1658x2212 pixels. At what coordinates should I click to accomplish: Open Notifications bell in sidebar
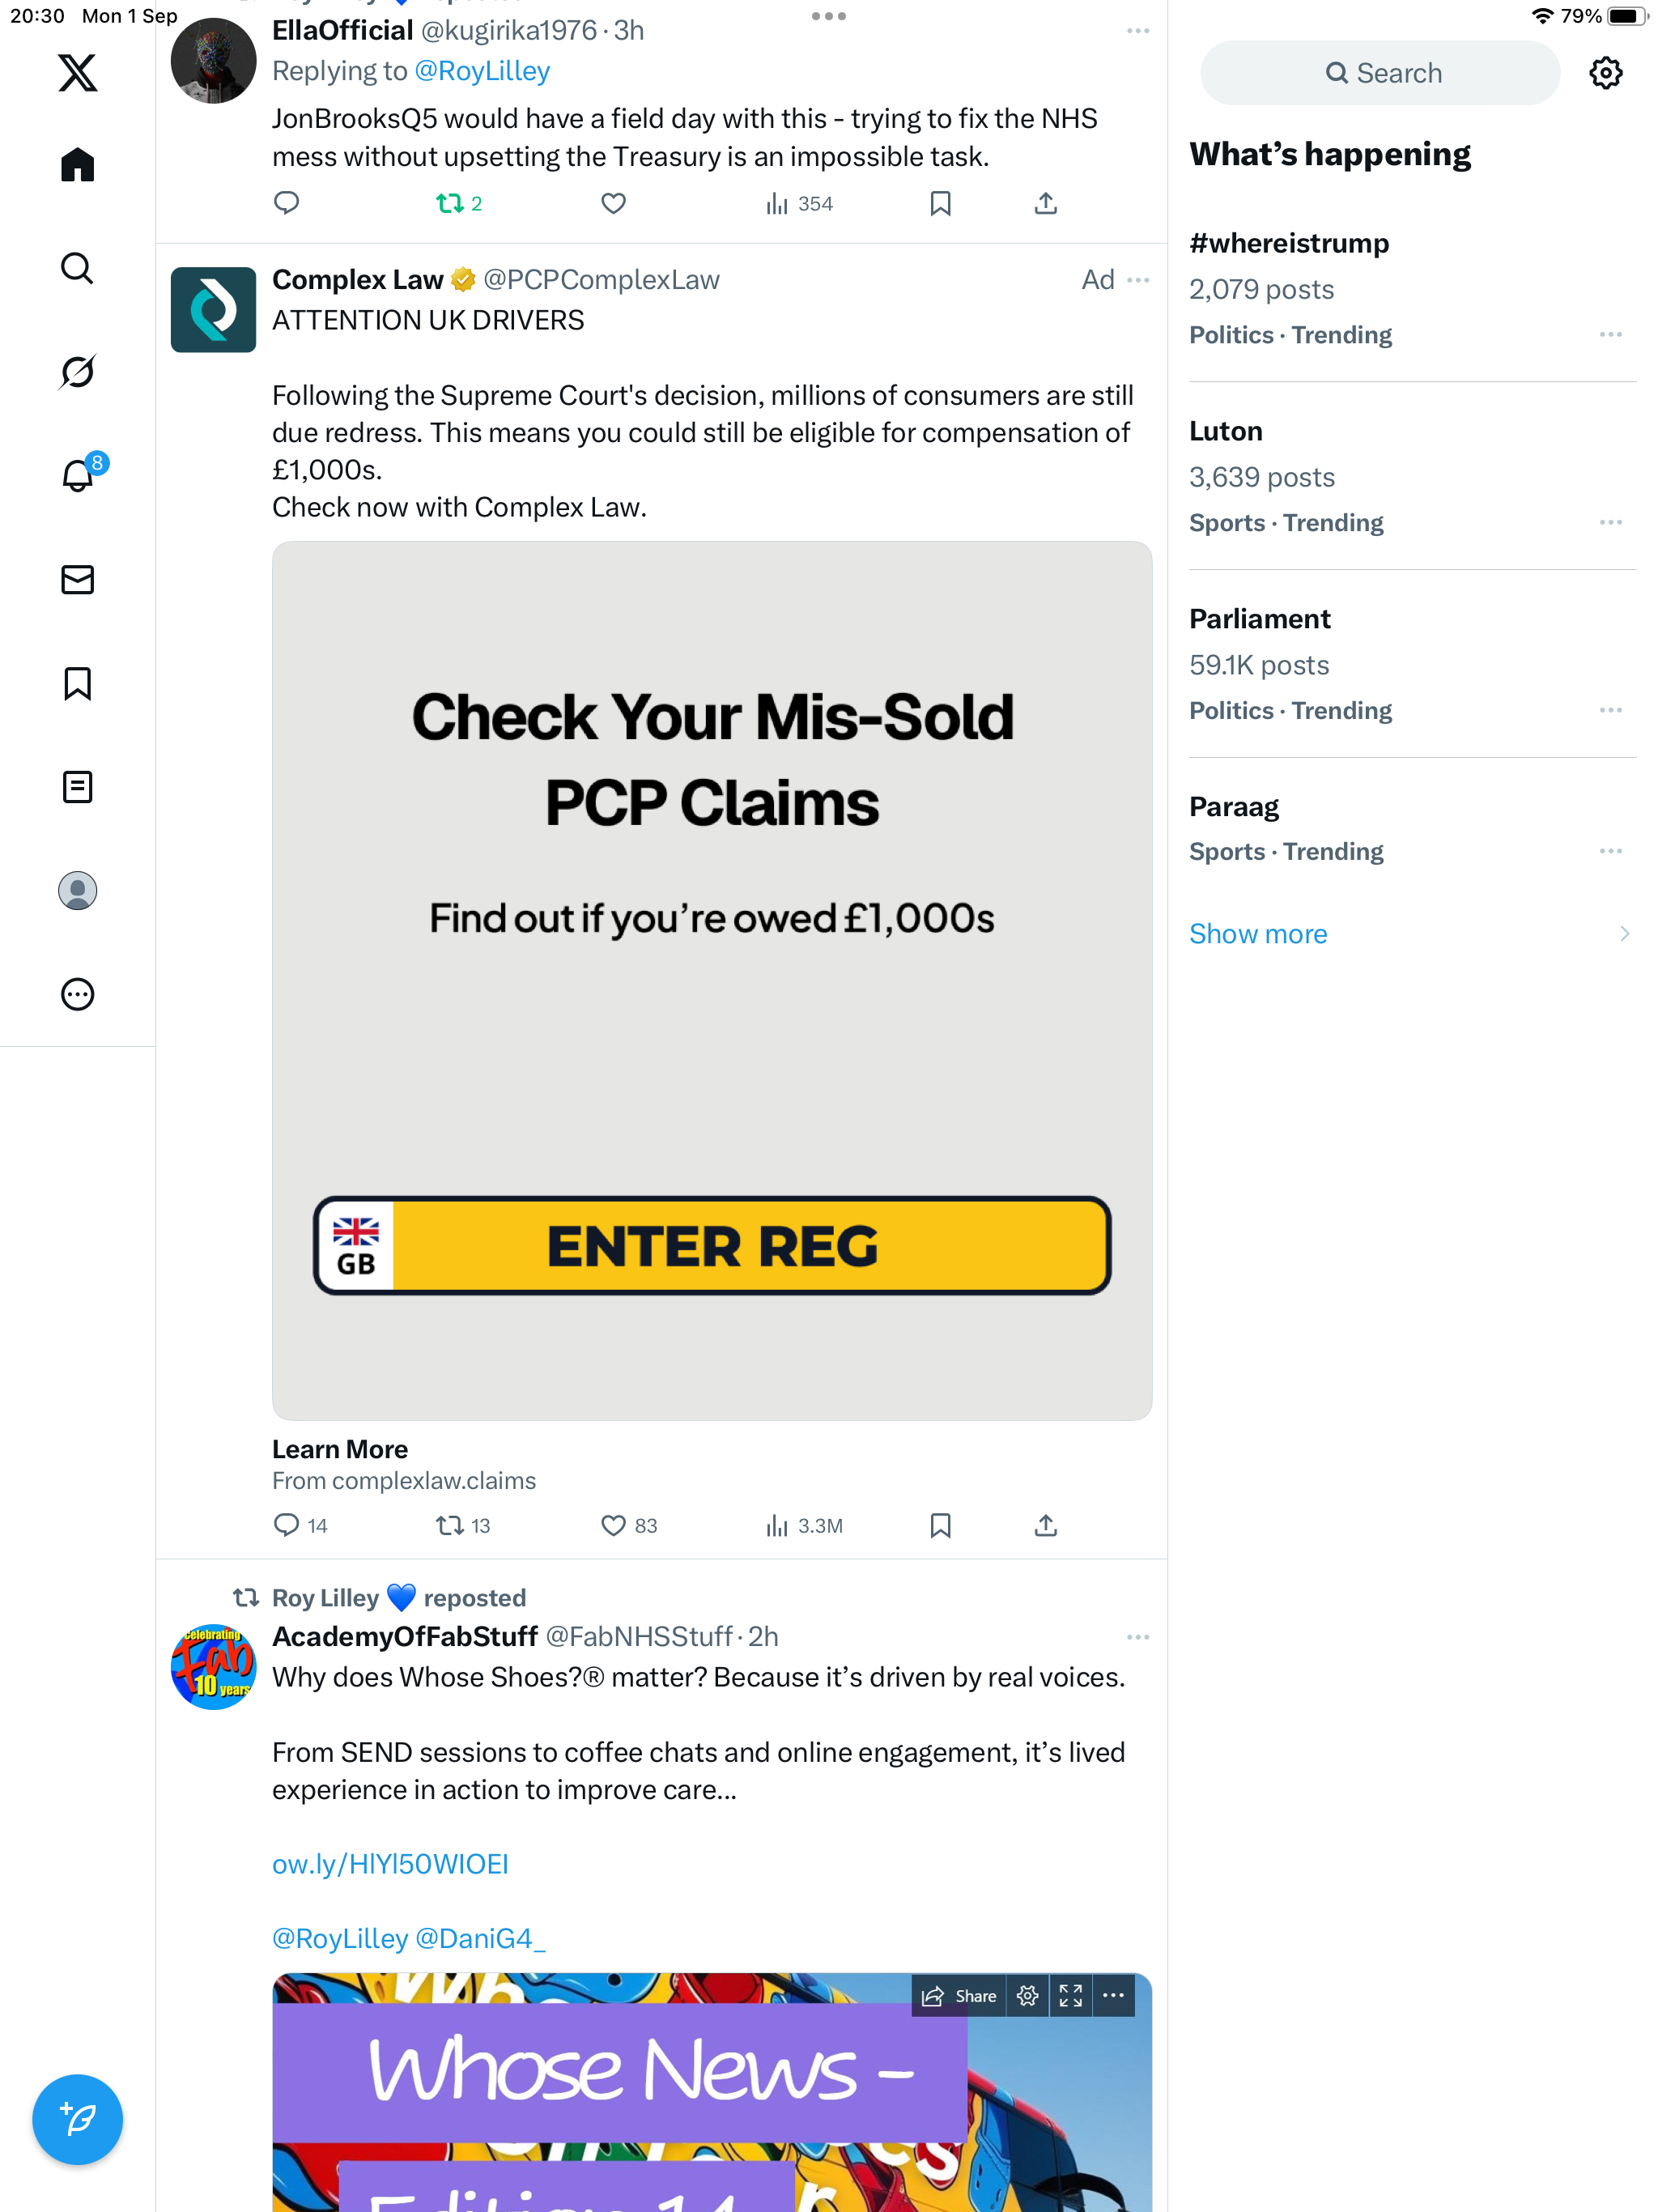coord(77,476)
